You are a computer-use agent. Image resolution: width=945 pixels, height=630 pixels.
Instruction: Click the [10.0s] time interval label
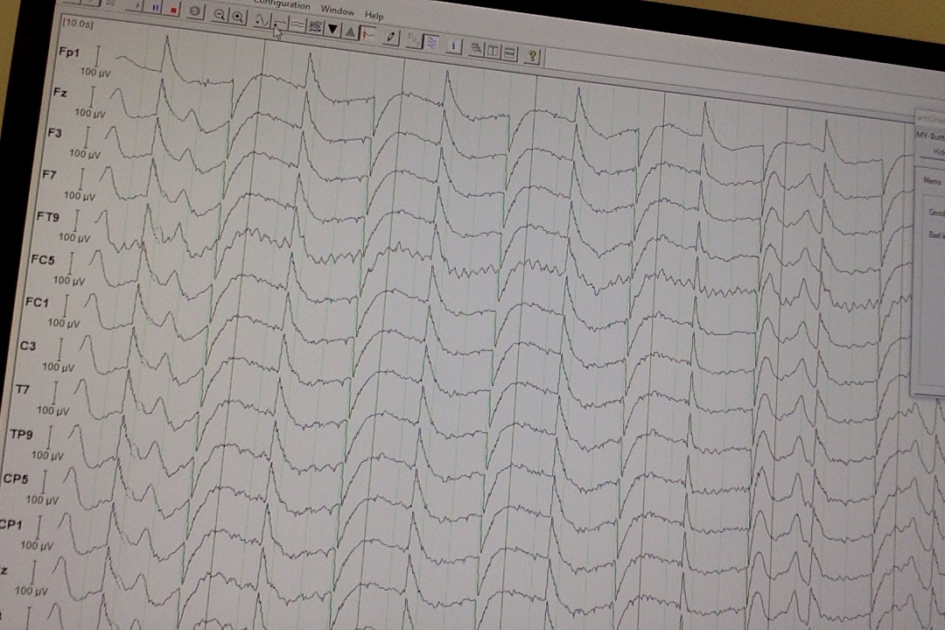78,24
